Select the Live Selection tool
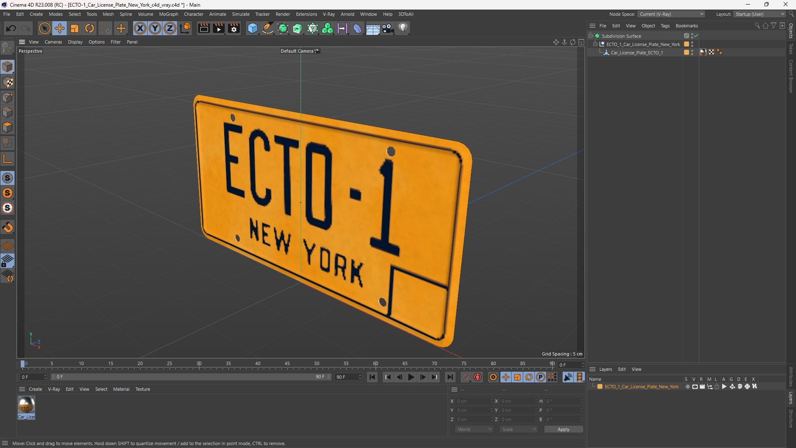Image resolution: width=796 pixels, height=448 pixels. point(44,28)
